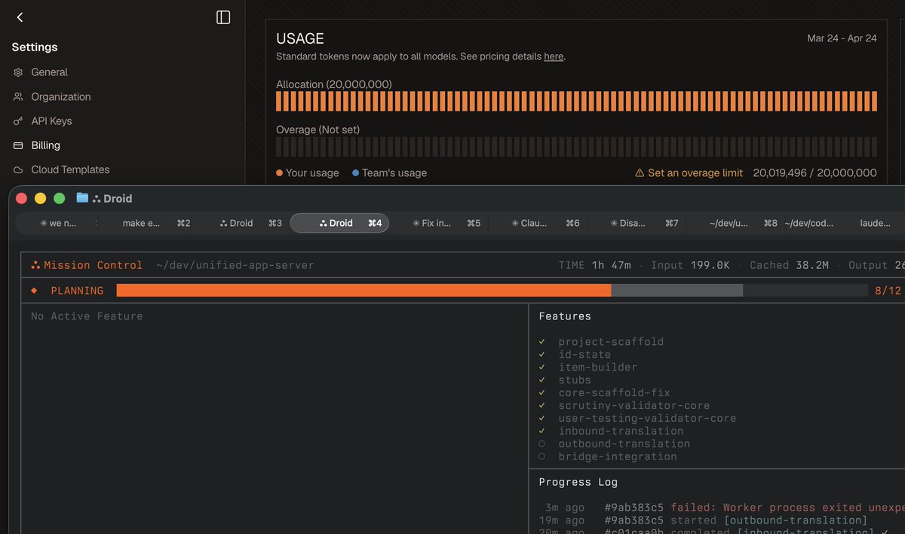Open General settings

tap(49, 72)
